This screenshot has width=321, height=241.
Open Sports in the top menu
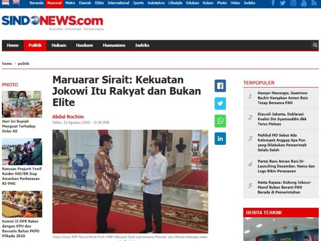138,3
